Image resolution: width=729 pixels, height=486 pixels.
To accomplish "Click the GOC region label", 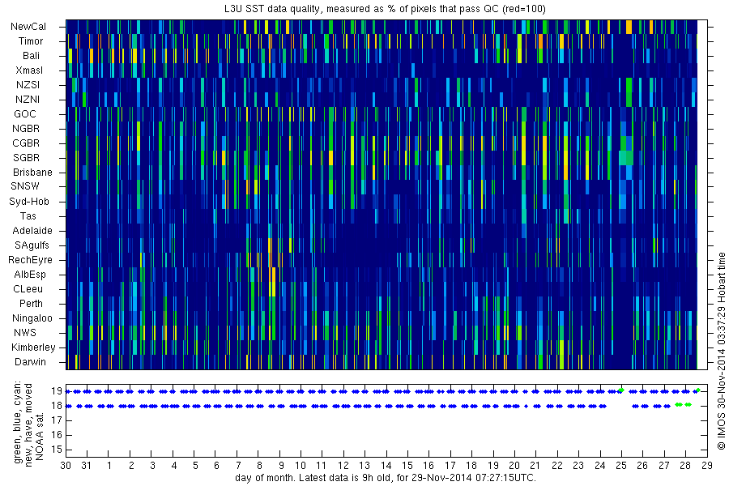I will coord(25,114).
